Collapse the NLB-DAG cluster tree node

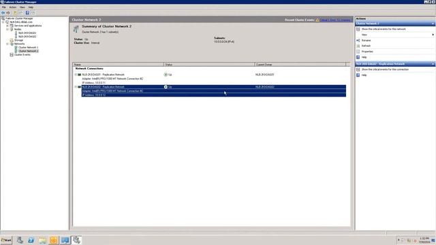3,22
